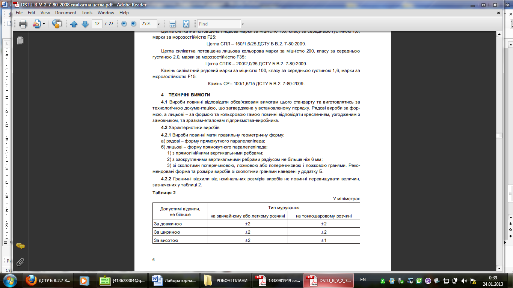Click the scrollbar down arrow at bottom
Screen dimensions: 513x288
(x=499, y=268)
